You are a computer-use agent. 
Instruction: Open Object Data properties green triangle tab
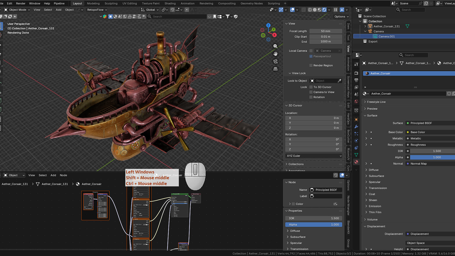pos(356,155)
